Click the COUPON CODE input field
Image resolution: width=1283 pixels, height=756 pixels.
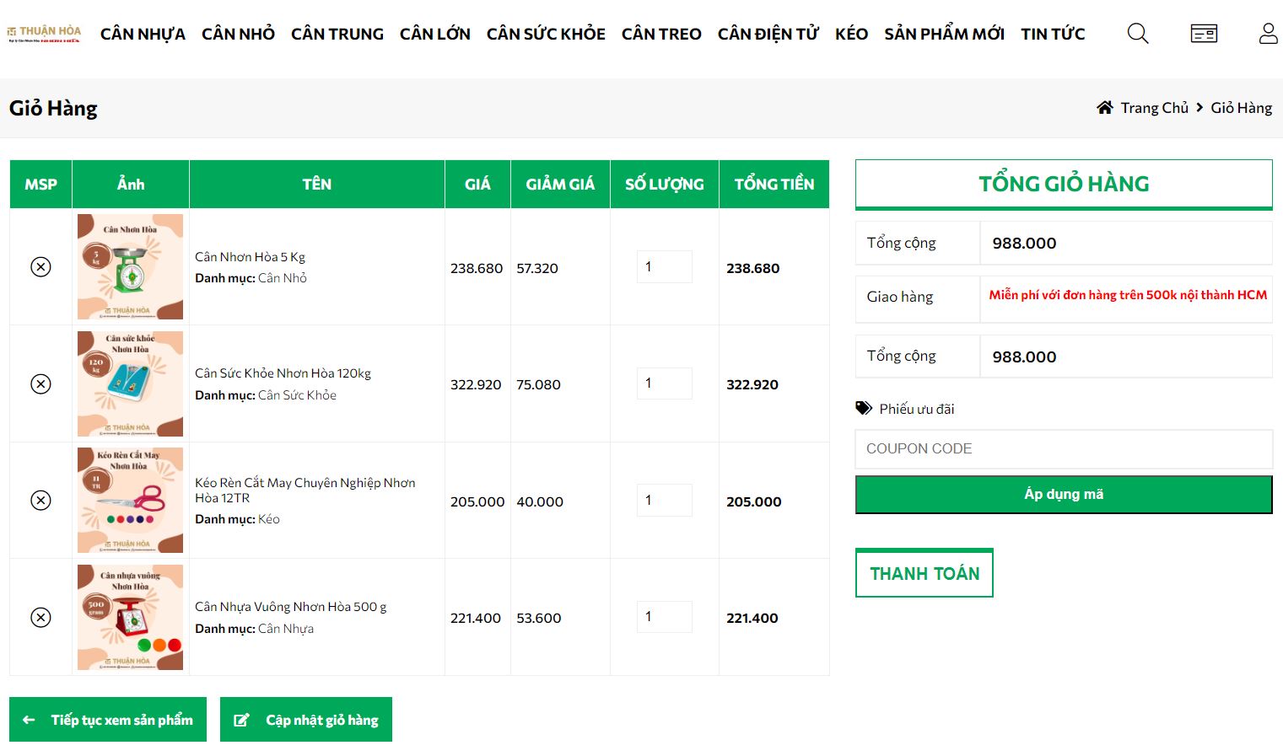pos(1064,449)
